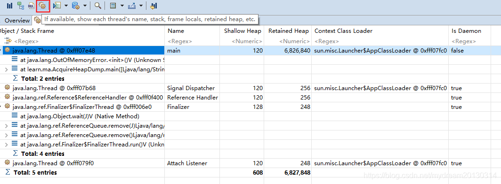Select the java.lang.Thread @ 0xfff07e48 row

point(245,50)
